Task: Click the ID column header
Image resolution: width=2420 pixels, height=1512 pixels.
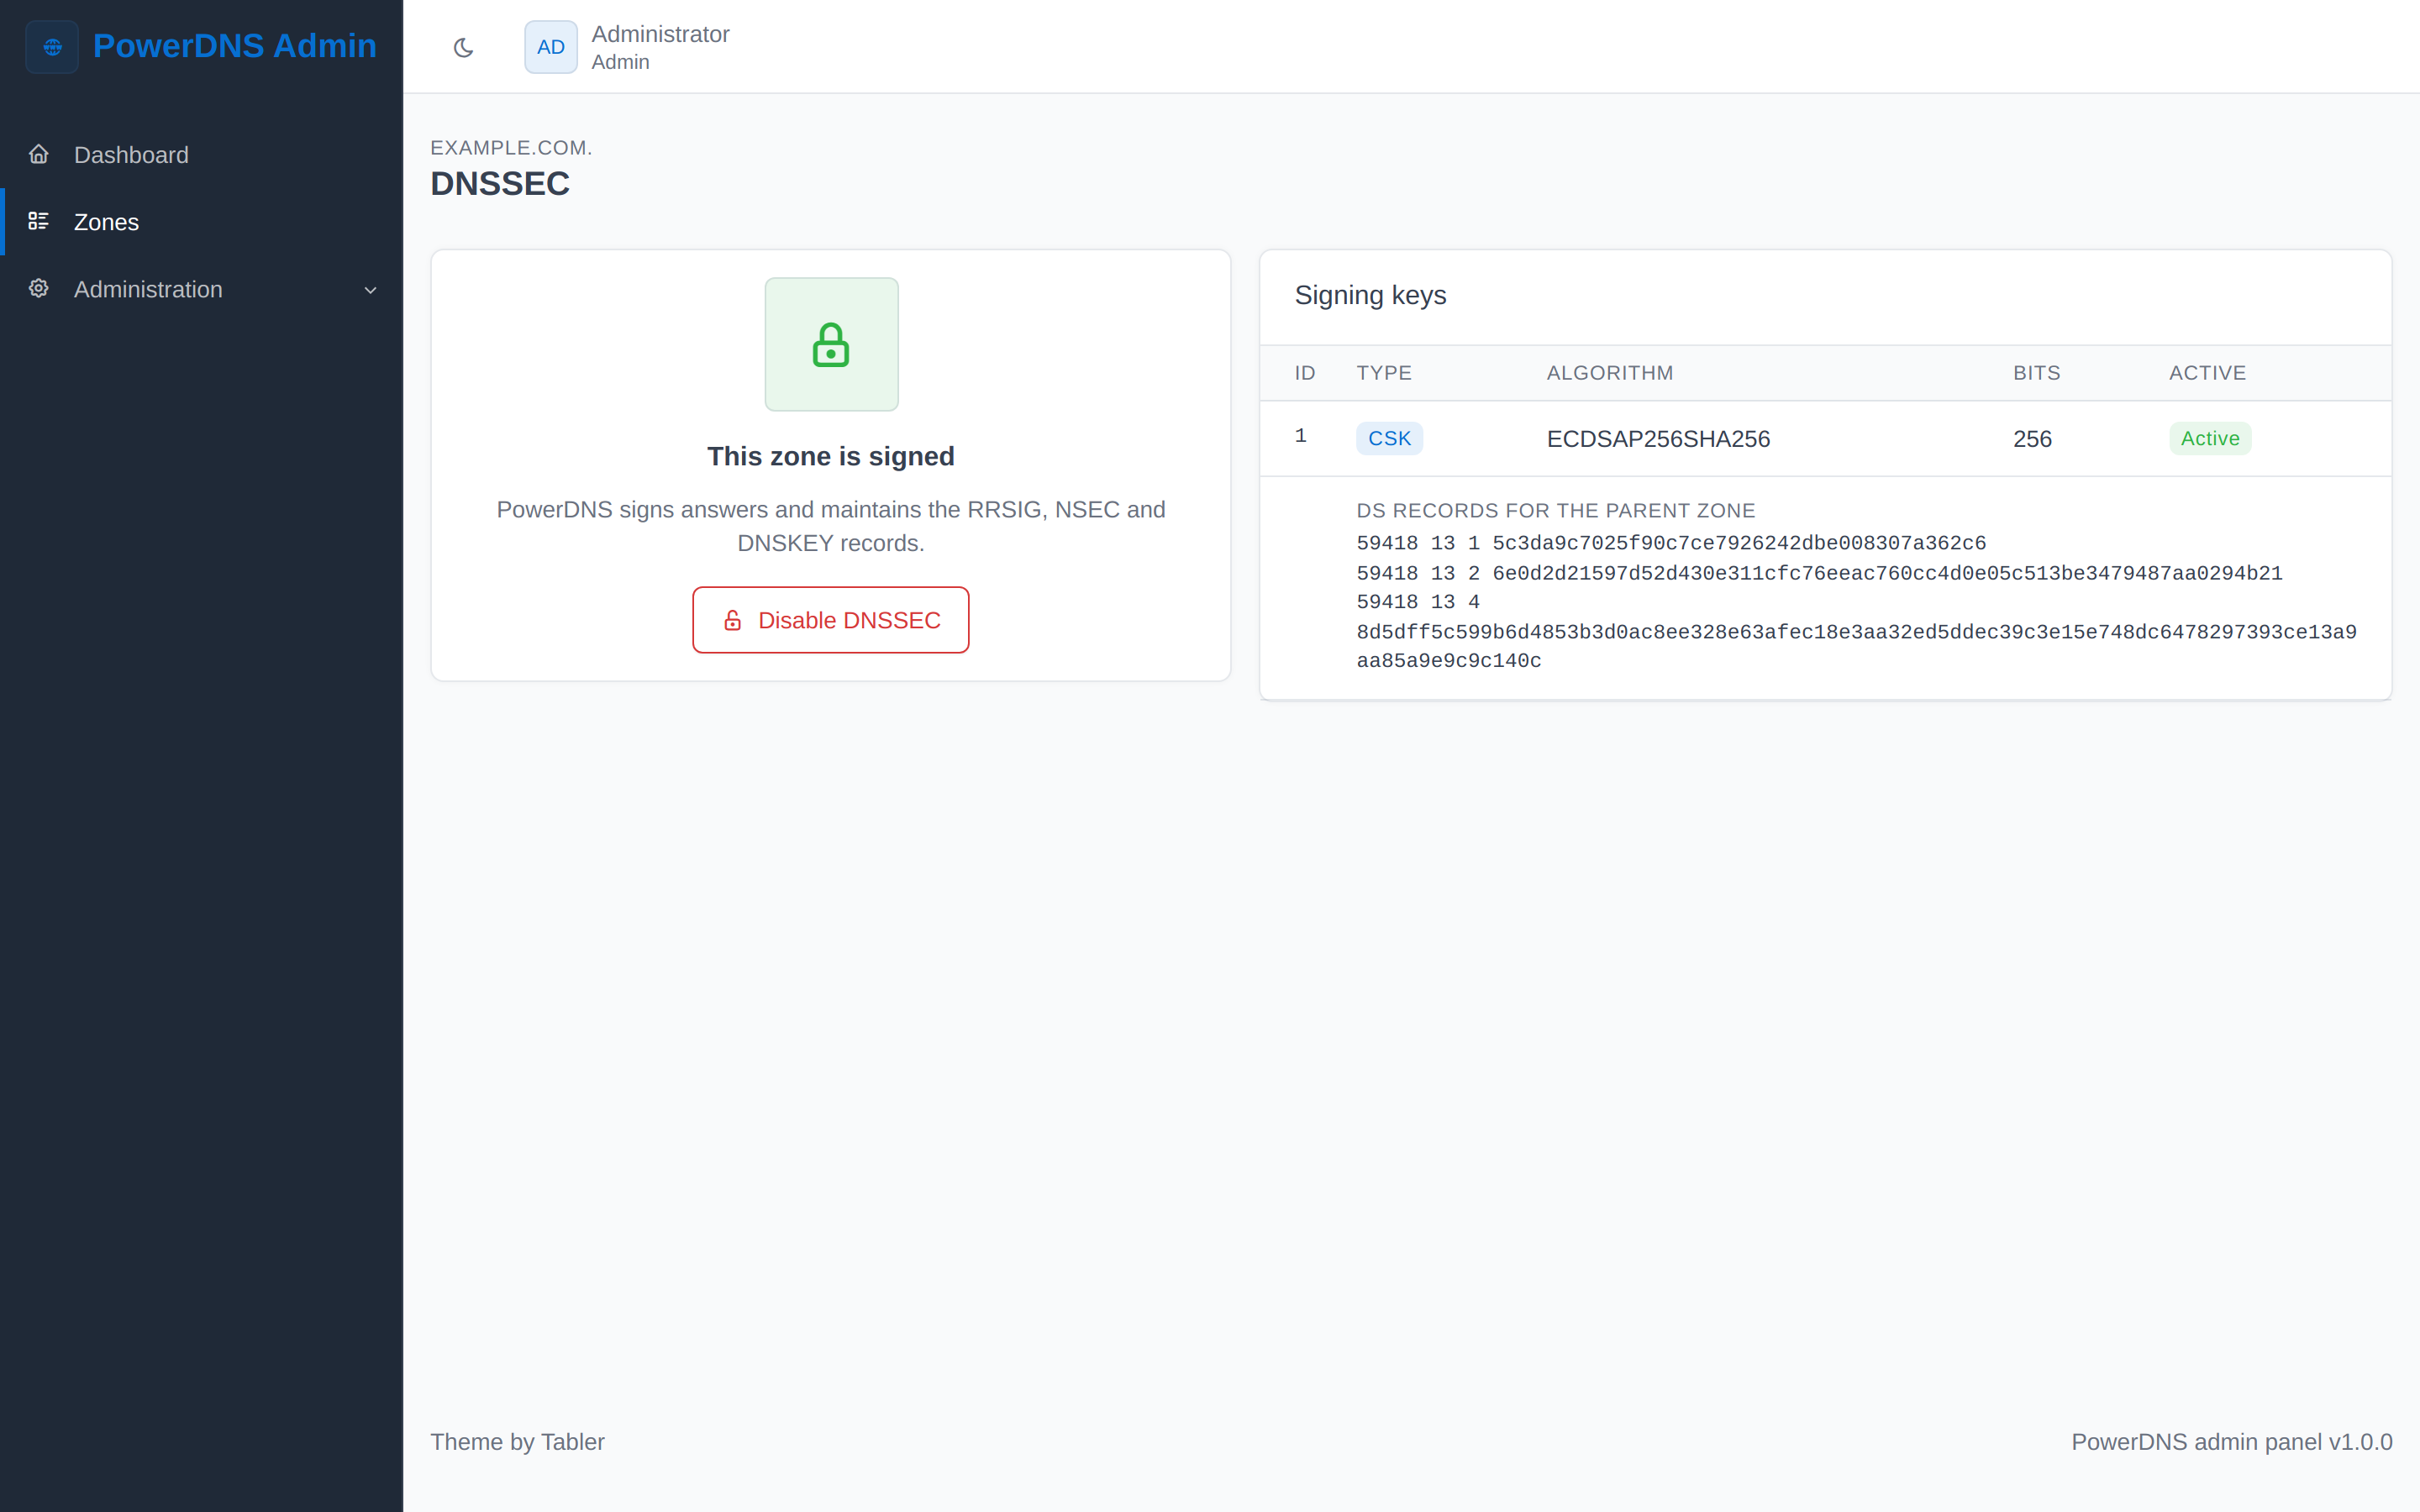Action: pyautogui.click(x=1305, y=373)
